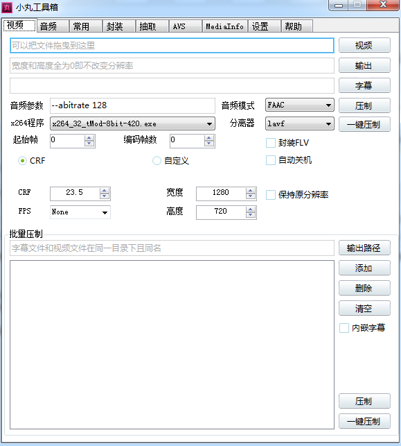Open the 音频模式 FAAC dropdown
401x446 pixels.
(x=300, y=105)
